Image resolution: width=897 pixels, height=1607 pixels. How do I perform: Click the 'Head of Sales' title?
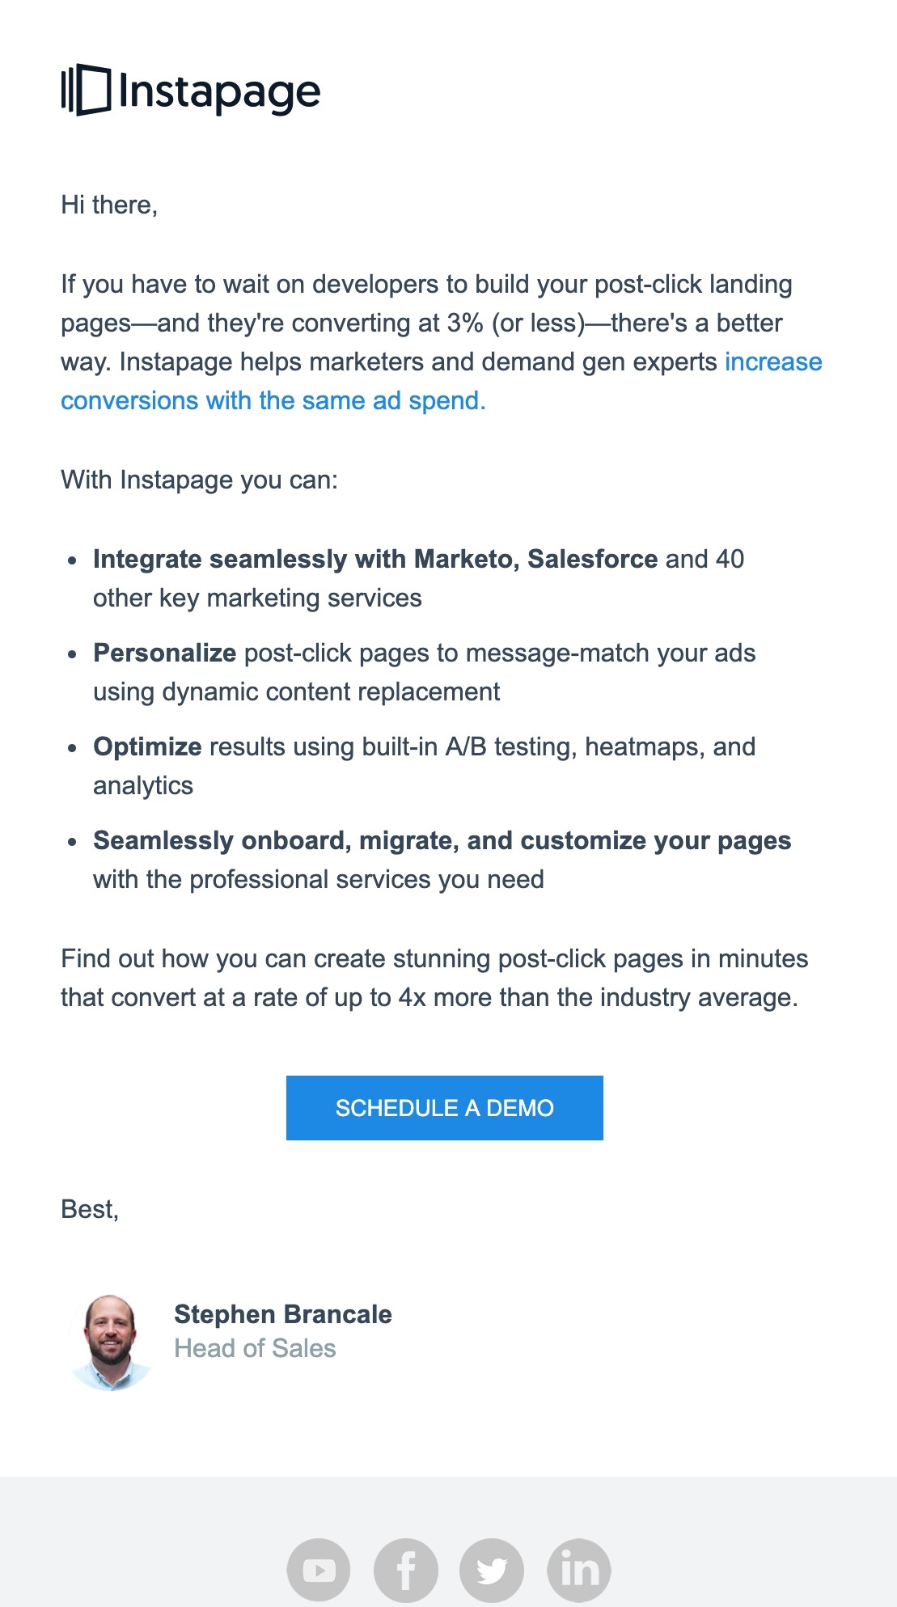255,1348
